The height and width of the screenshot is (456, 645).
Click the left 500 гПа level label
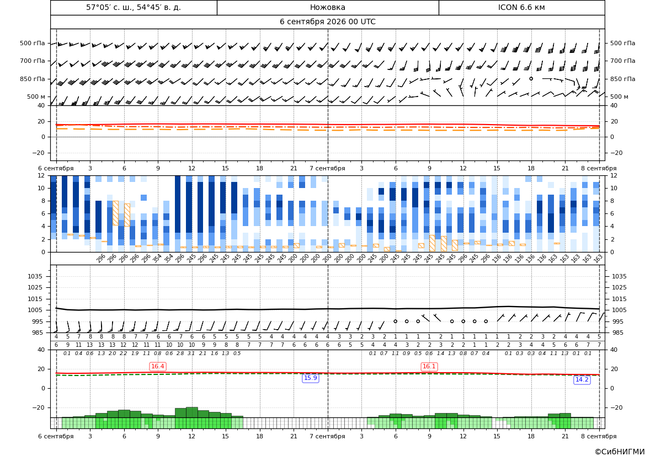[33, 43]
